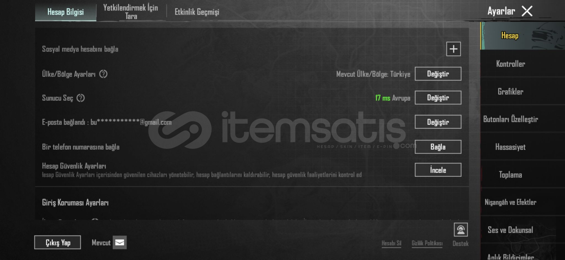The width and height of the screenshot is (565, 260).
Task: Open the Destek support headset icon
Action: click(461, 230)
